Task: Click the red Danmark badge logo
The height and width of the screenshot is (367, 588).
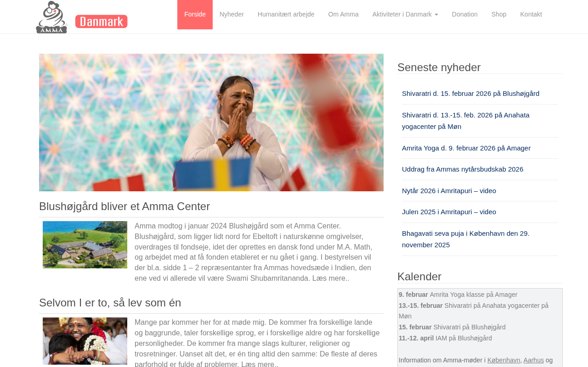Action: pyautogui.click(x=102, y=22)
